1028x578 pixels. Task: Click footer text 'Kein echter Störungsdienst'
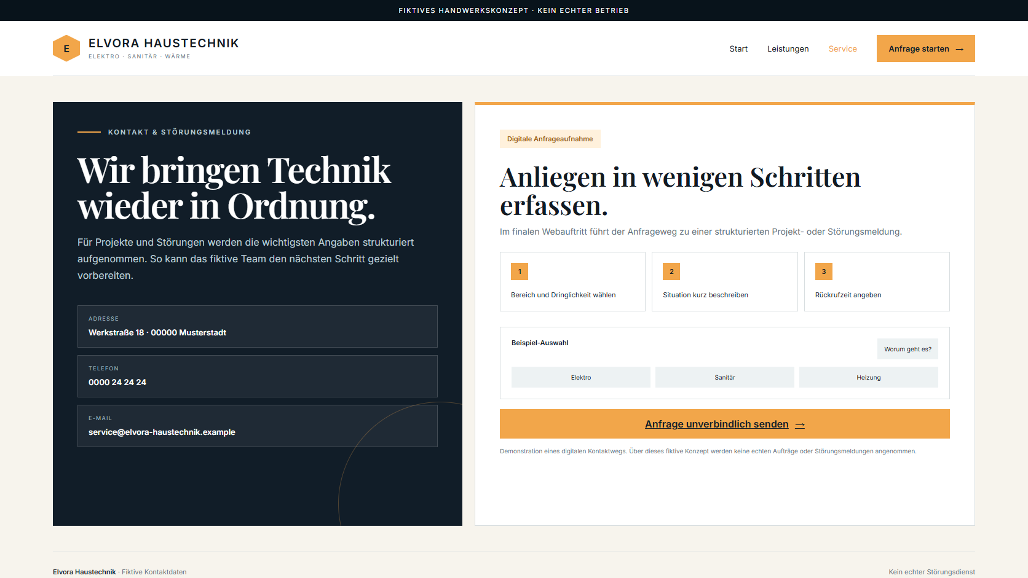click(931, 572)
